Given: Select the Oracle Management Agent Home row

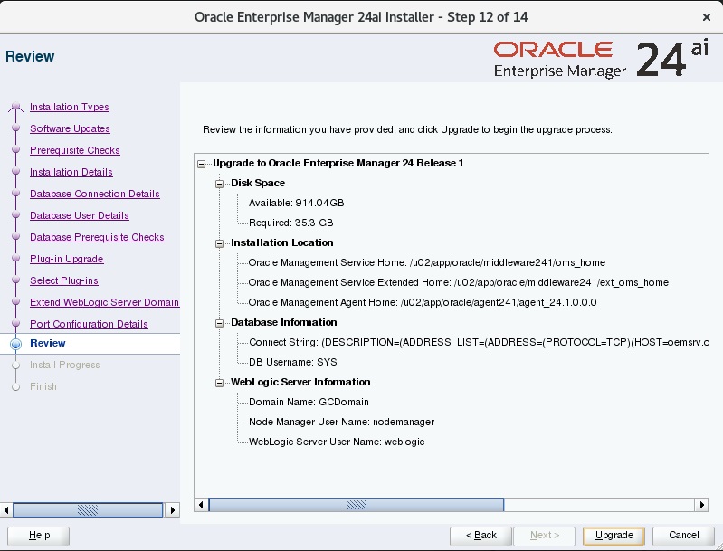Looking at the screenshot, I should (423, 302).
